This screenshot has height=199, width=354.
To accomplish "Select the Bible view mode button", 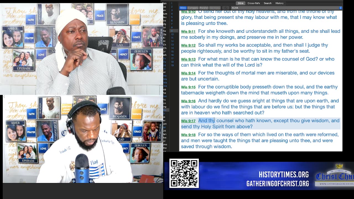I will (x=183, y=8).
